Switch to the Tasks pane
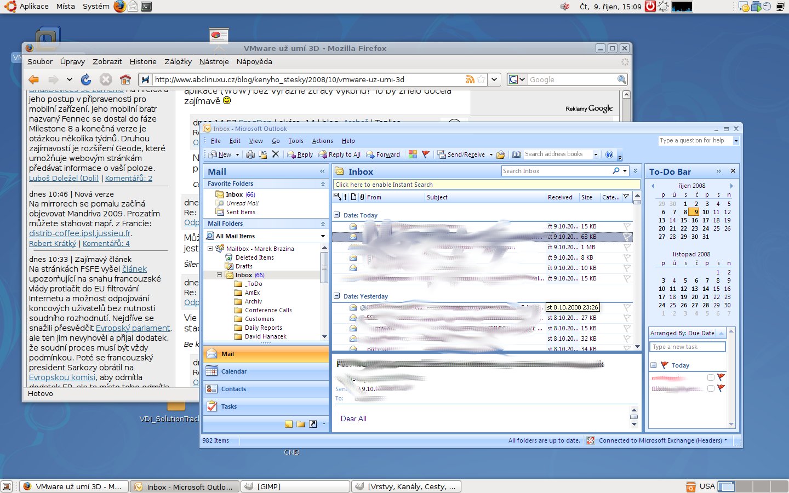 [266, 406]
